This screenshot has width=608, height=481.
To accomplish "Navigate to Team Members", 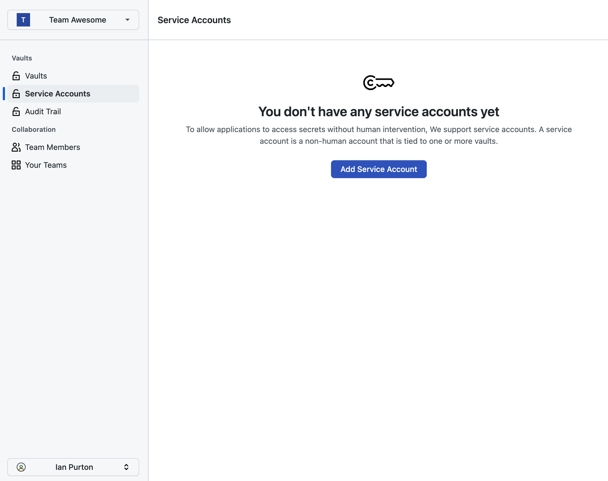I will coord(53,147).
